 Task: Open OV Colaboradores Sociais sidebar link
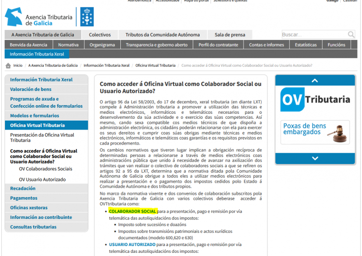[46, 169]
